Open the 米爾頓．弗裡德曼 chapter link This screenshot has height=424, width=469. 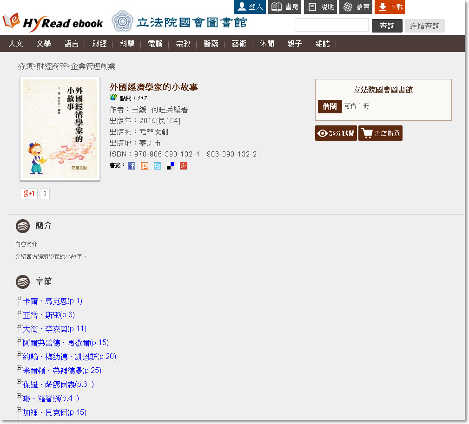(62, 371)
